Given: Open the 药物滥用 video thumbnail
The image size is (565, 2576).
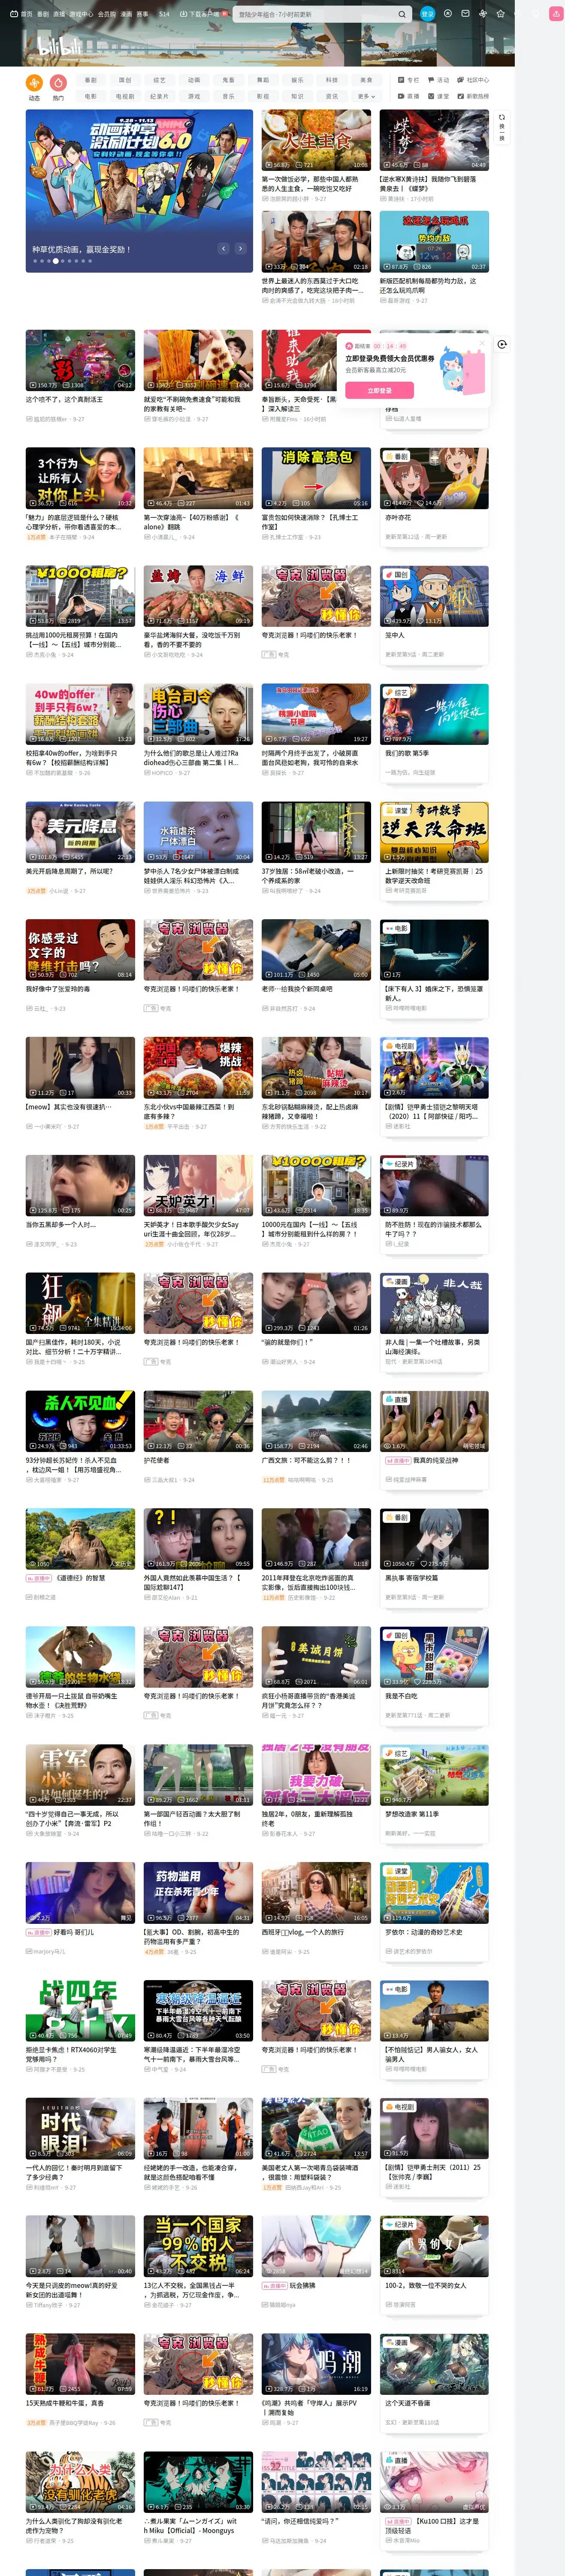Looking at the screenshot, I should coord(198,1893).
